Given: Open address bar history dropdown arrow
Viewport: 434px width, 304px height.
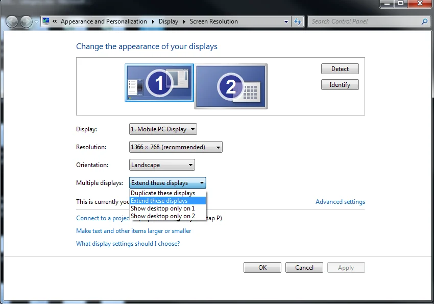Looking at the screenshot, I should [x=286, y=21].
